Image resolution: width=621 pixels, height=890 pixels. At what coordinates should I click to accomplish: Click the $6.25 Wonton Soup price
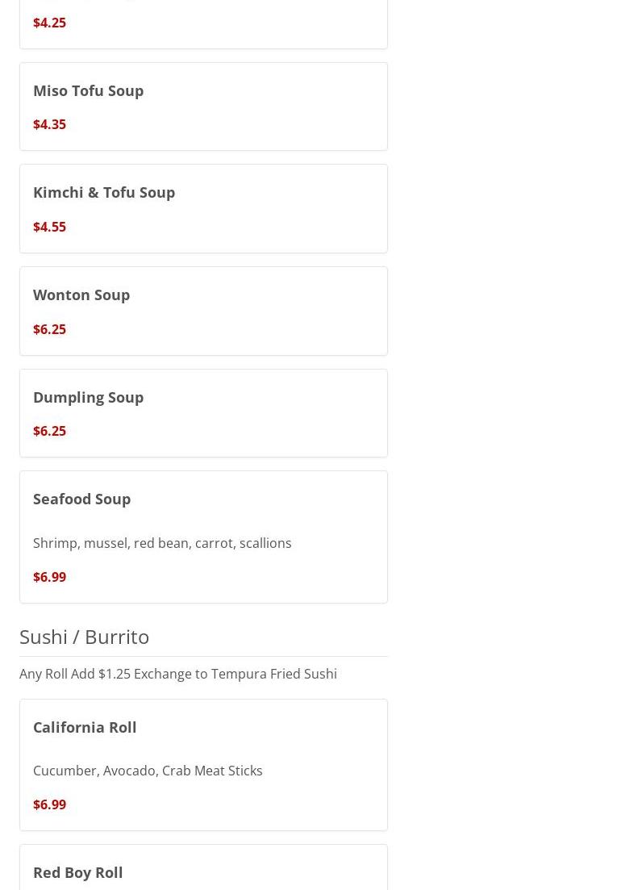(x=50, y=329)
